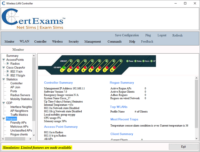Click Refresh
200x152 pixels.
click(177, 35)
